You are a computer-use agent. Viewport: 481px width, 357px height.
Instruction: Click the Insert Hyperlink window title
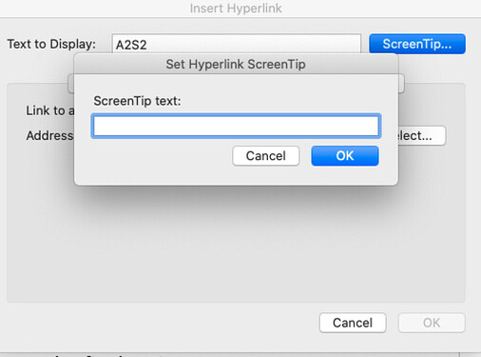coord(236,9)
